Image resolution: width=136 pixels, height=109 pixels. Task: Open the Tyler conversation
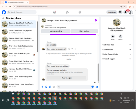tap(18, 47)
